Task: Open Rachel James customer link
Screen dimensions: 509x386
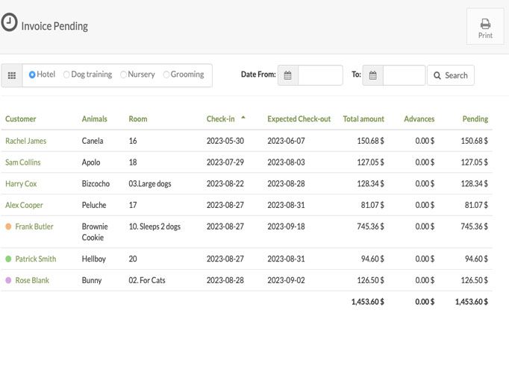Action: click(26, 141)
